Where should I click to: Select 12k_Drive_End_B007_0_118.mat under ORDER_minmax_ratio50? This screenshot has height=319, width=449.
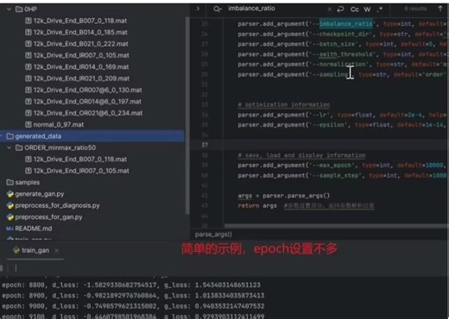coord(80,159)
